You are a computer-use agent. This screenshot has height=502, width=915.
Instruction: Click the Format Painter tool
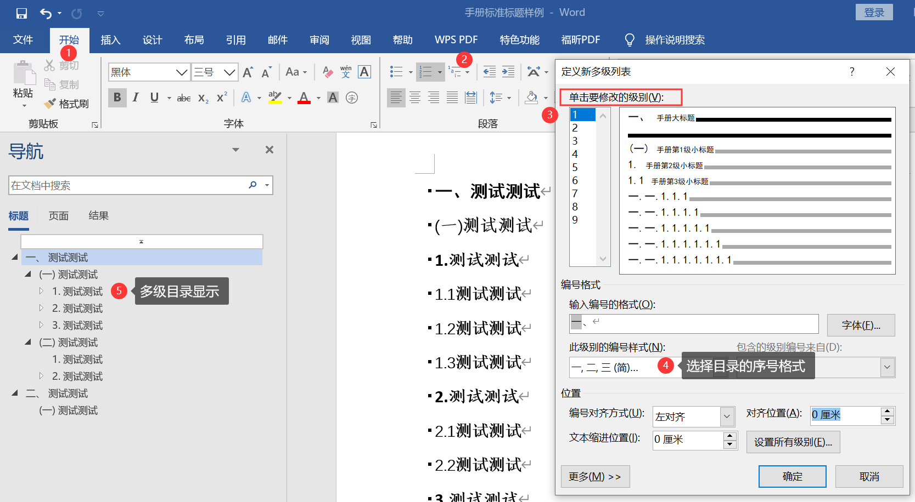point(67,104)
